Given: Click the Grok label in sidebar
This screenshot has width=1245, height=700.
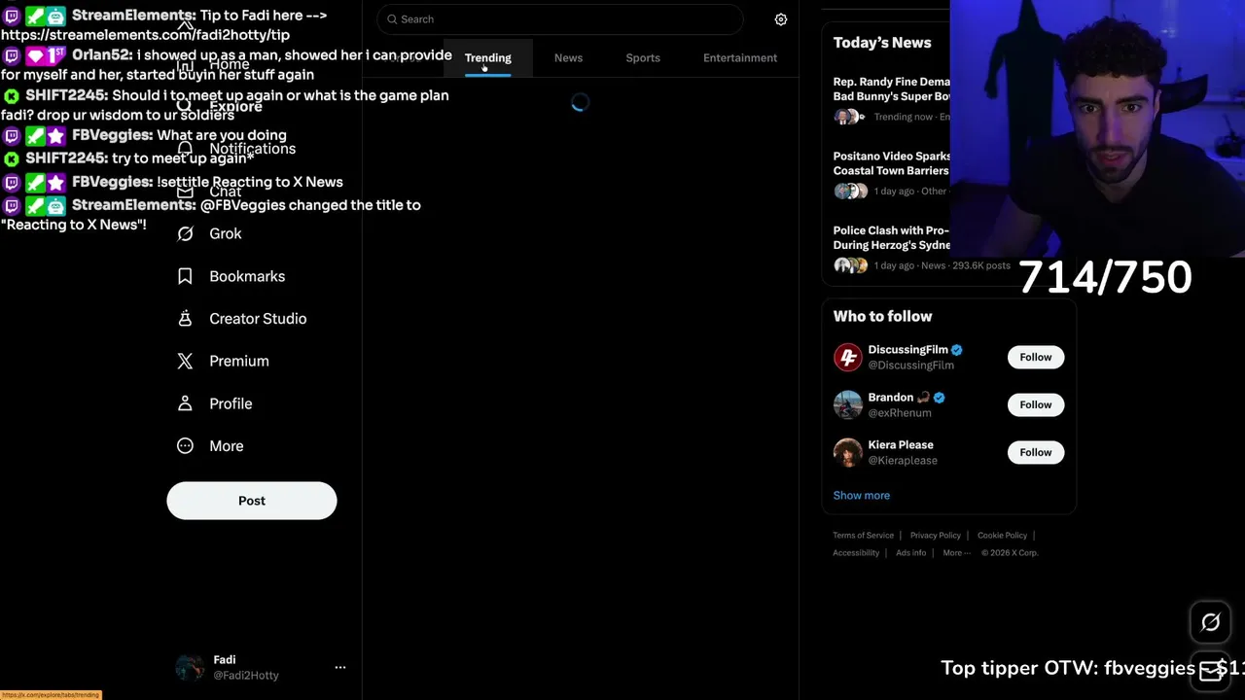Looking at the screenshot, I should [226, 233].
